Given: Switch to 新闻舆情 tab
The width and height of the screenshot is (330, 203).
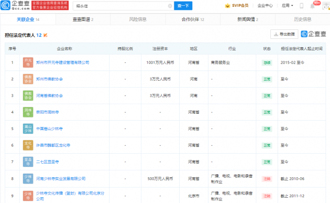Looking at the screenshot, I should 248,19.
